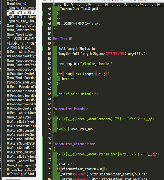Click TopMenuItem_TimeSignal text on line 46
The height and width of the screenshot is (180, 164).
(79, 9)
